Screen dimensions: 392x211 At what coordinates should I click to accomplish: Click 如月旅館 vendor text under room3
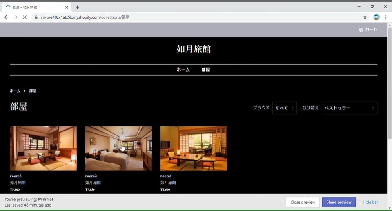tap(18, 183)
